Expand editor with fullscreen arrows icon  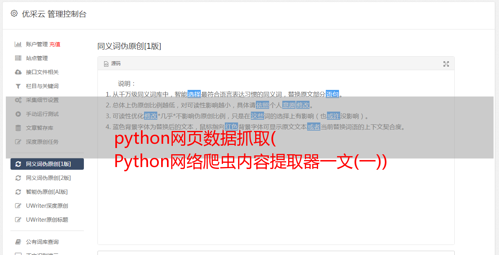(x=446, y=64)
